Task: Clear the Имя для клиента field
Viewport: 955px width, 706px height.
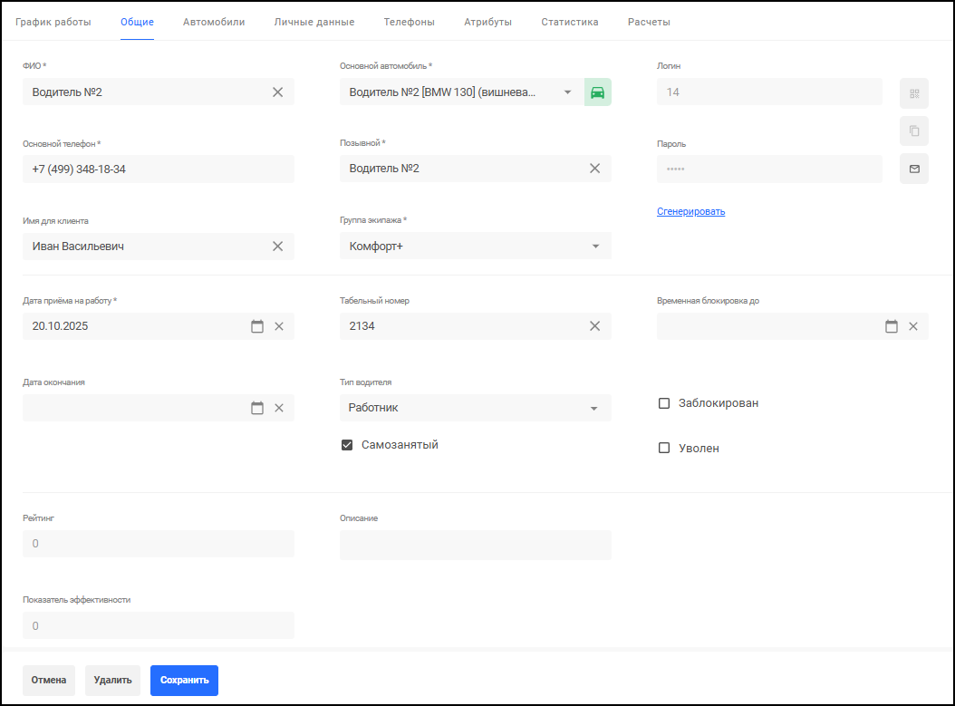Action: tap(277, 247)
